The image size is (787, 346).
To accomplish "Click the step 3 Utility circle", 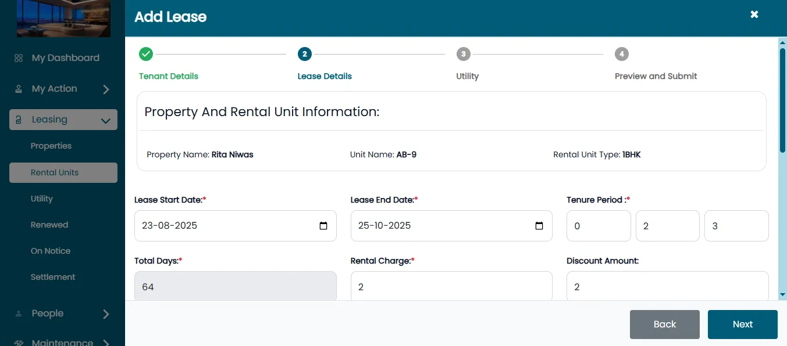I will click(x=463, y=54).
